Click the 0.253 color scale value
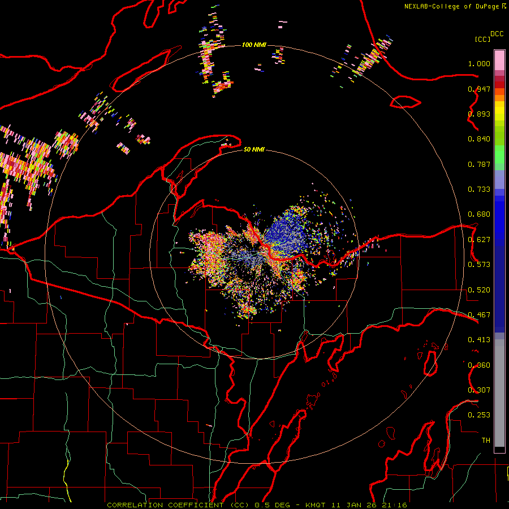This screenshot has height=509, width=509. pos(479,415)
